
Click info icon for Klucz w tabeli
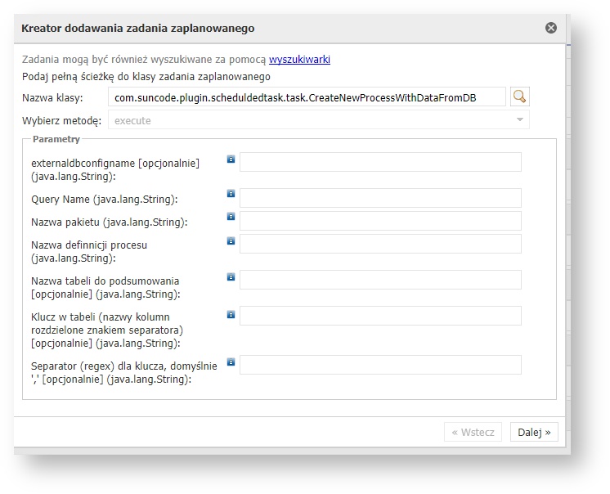click(231, 313)
